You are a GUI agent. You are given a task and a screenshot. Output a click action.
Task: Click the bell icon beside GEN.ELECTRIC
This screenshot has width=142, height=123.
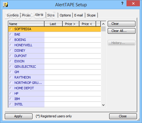coord(11,67)
